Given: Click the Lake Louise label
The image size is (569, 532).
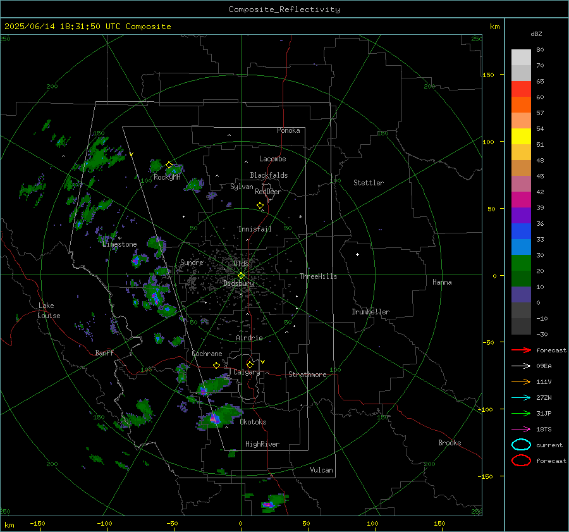Looking at the screenshot, I should (49, 311).
